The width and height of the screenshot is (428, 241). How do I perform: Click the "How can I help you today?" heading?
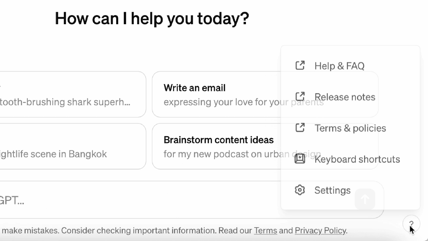[152, 18]
